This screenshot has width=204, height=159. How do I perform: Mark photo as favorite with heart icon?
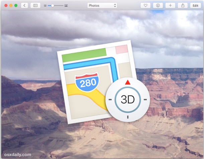pos(145,5)
